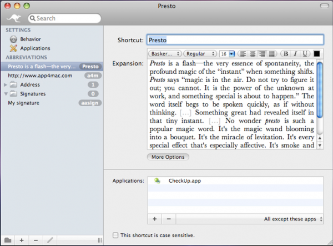Click the Italic formatting button
Screen dimensions: 333x246
(295, 54)
